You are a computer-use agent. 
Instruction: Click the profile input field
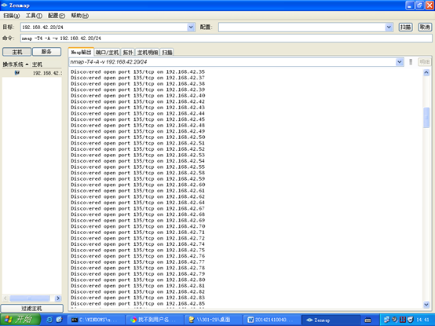point(302,27)
